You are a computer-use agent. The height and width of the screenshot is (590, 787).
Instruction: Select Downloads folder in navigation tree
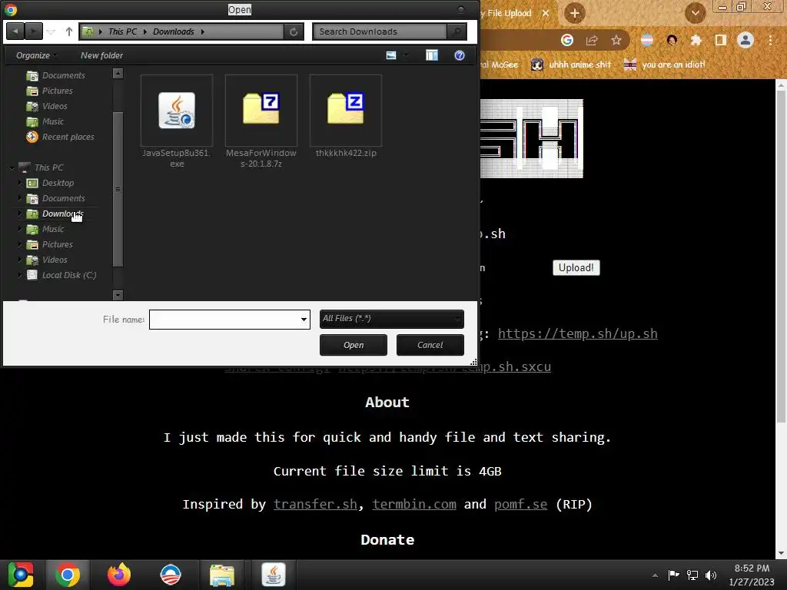55,214
